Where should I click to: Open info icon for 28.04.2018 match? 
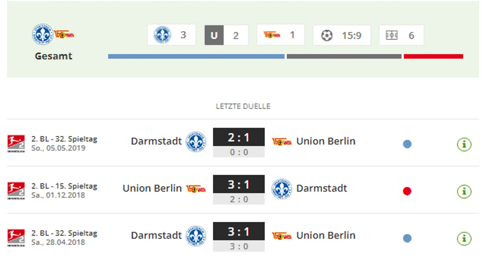(x=464, y=238)
